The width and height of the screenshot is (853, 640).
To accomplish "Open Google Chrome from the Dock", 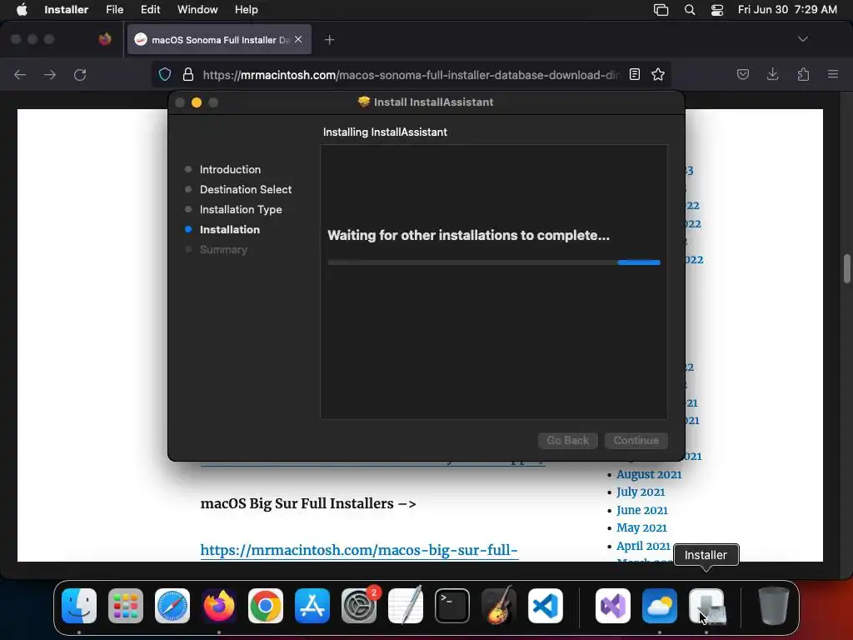I will pos(266,606).
